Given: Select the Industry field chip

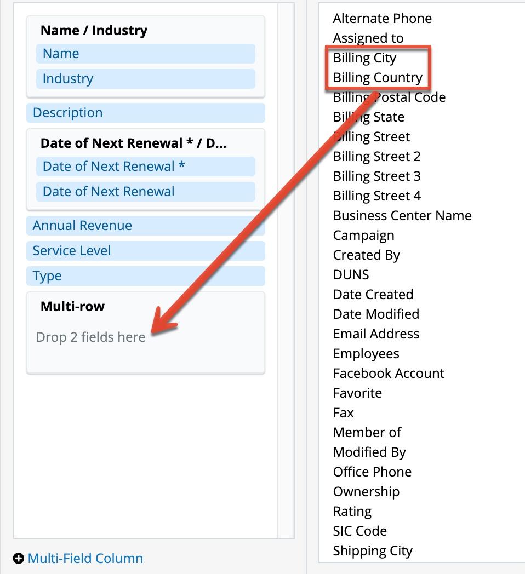Looking at the screenshot, I should [x=145, y=79].
